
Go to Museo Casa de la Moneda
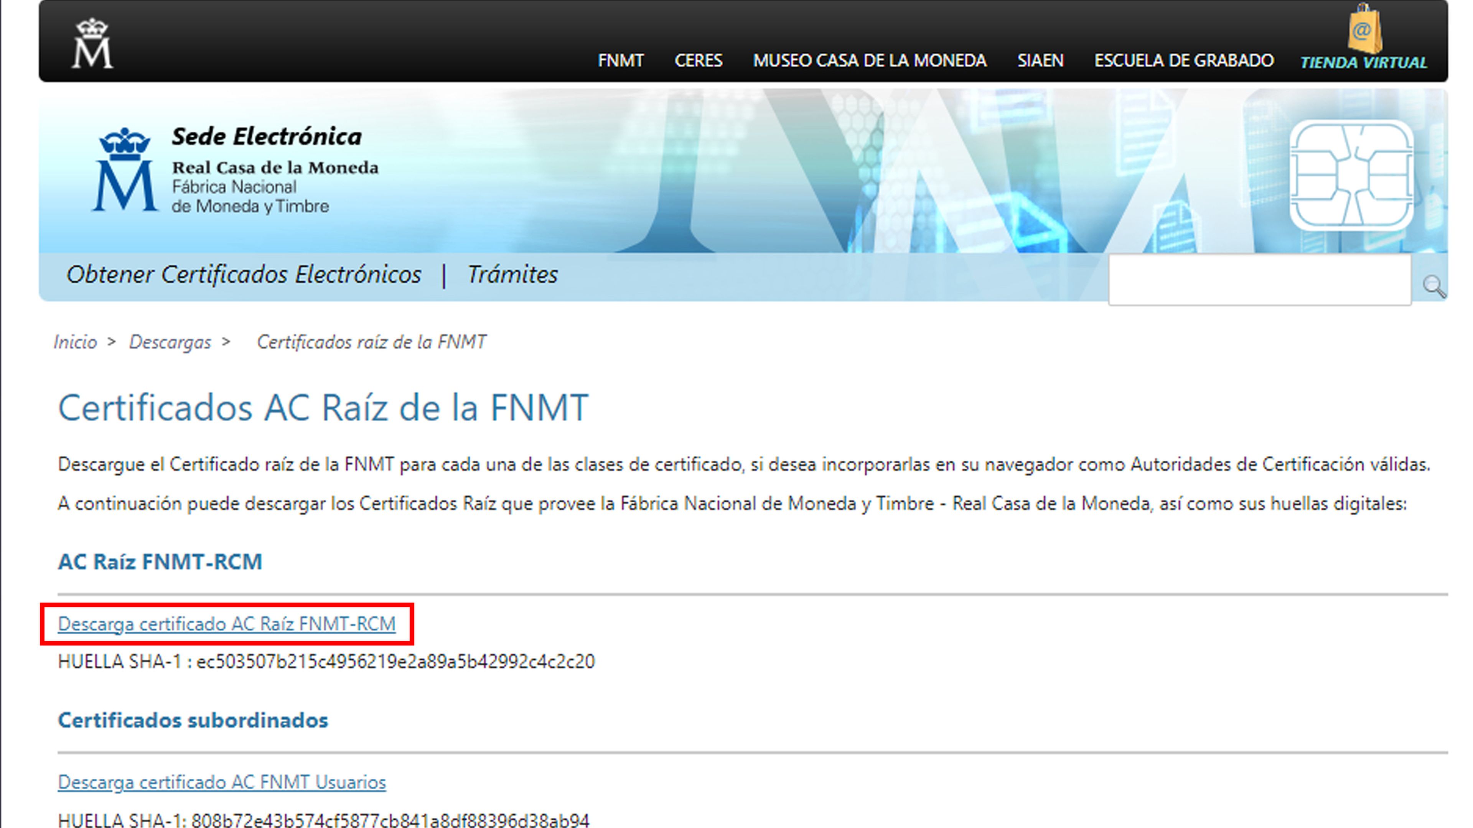[869, 61]
